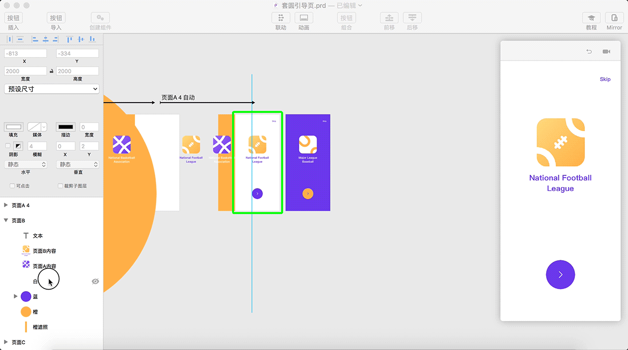
Task: Click the orange arrow button on the purple artboard
Action: pyautogui.click(x=308, y=193)
